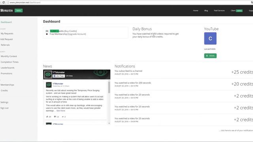Open Client in the top navigation
This screenshot has height=142, width=253.
[x=233, y=11]
